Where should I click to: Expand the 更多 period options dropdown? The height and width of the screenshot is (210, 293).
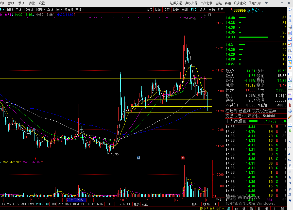80,10
